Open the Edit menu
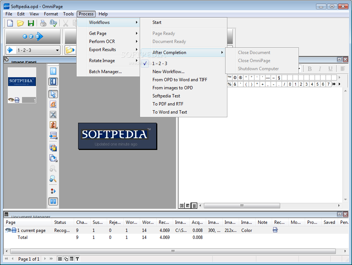Image resolution: width=352 pixels, height=265 pixels. pos(21,14)
